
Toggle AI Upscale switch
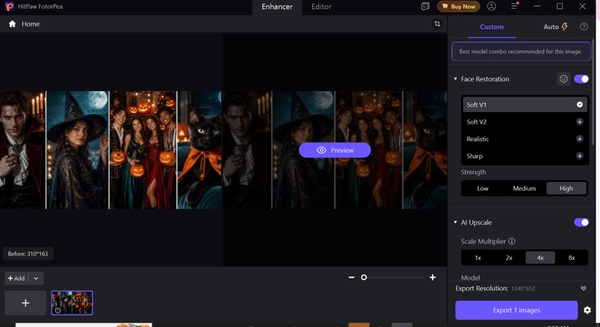(x=581, y=222)
